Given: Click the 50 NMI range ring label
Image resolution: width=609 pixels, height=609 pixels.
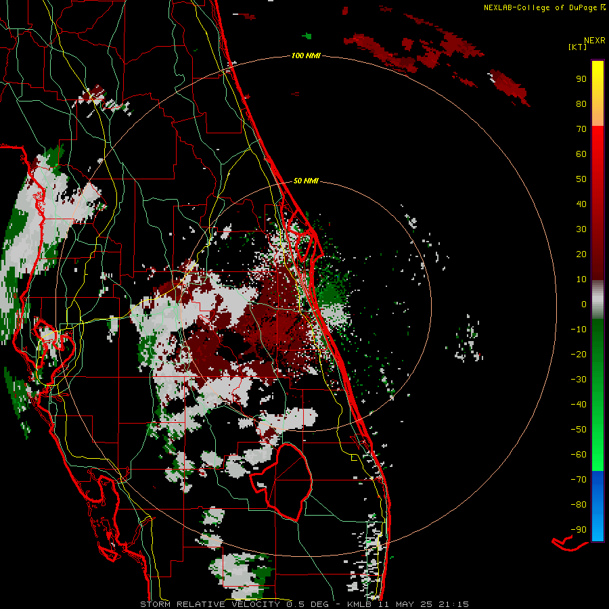Looking at the screenshot, I should click(306, 181).
